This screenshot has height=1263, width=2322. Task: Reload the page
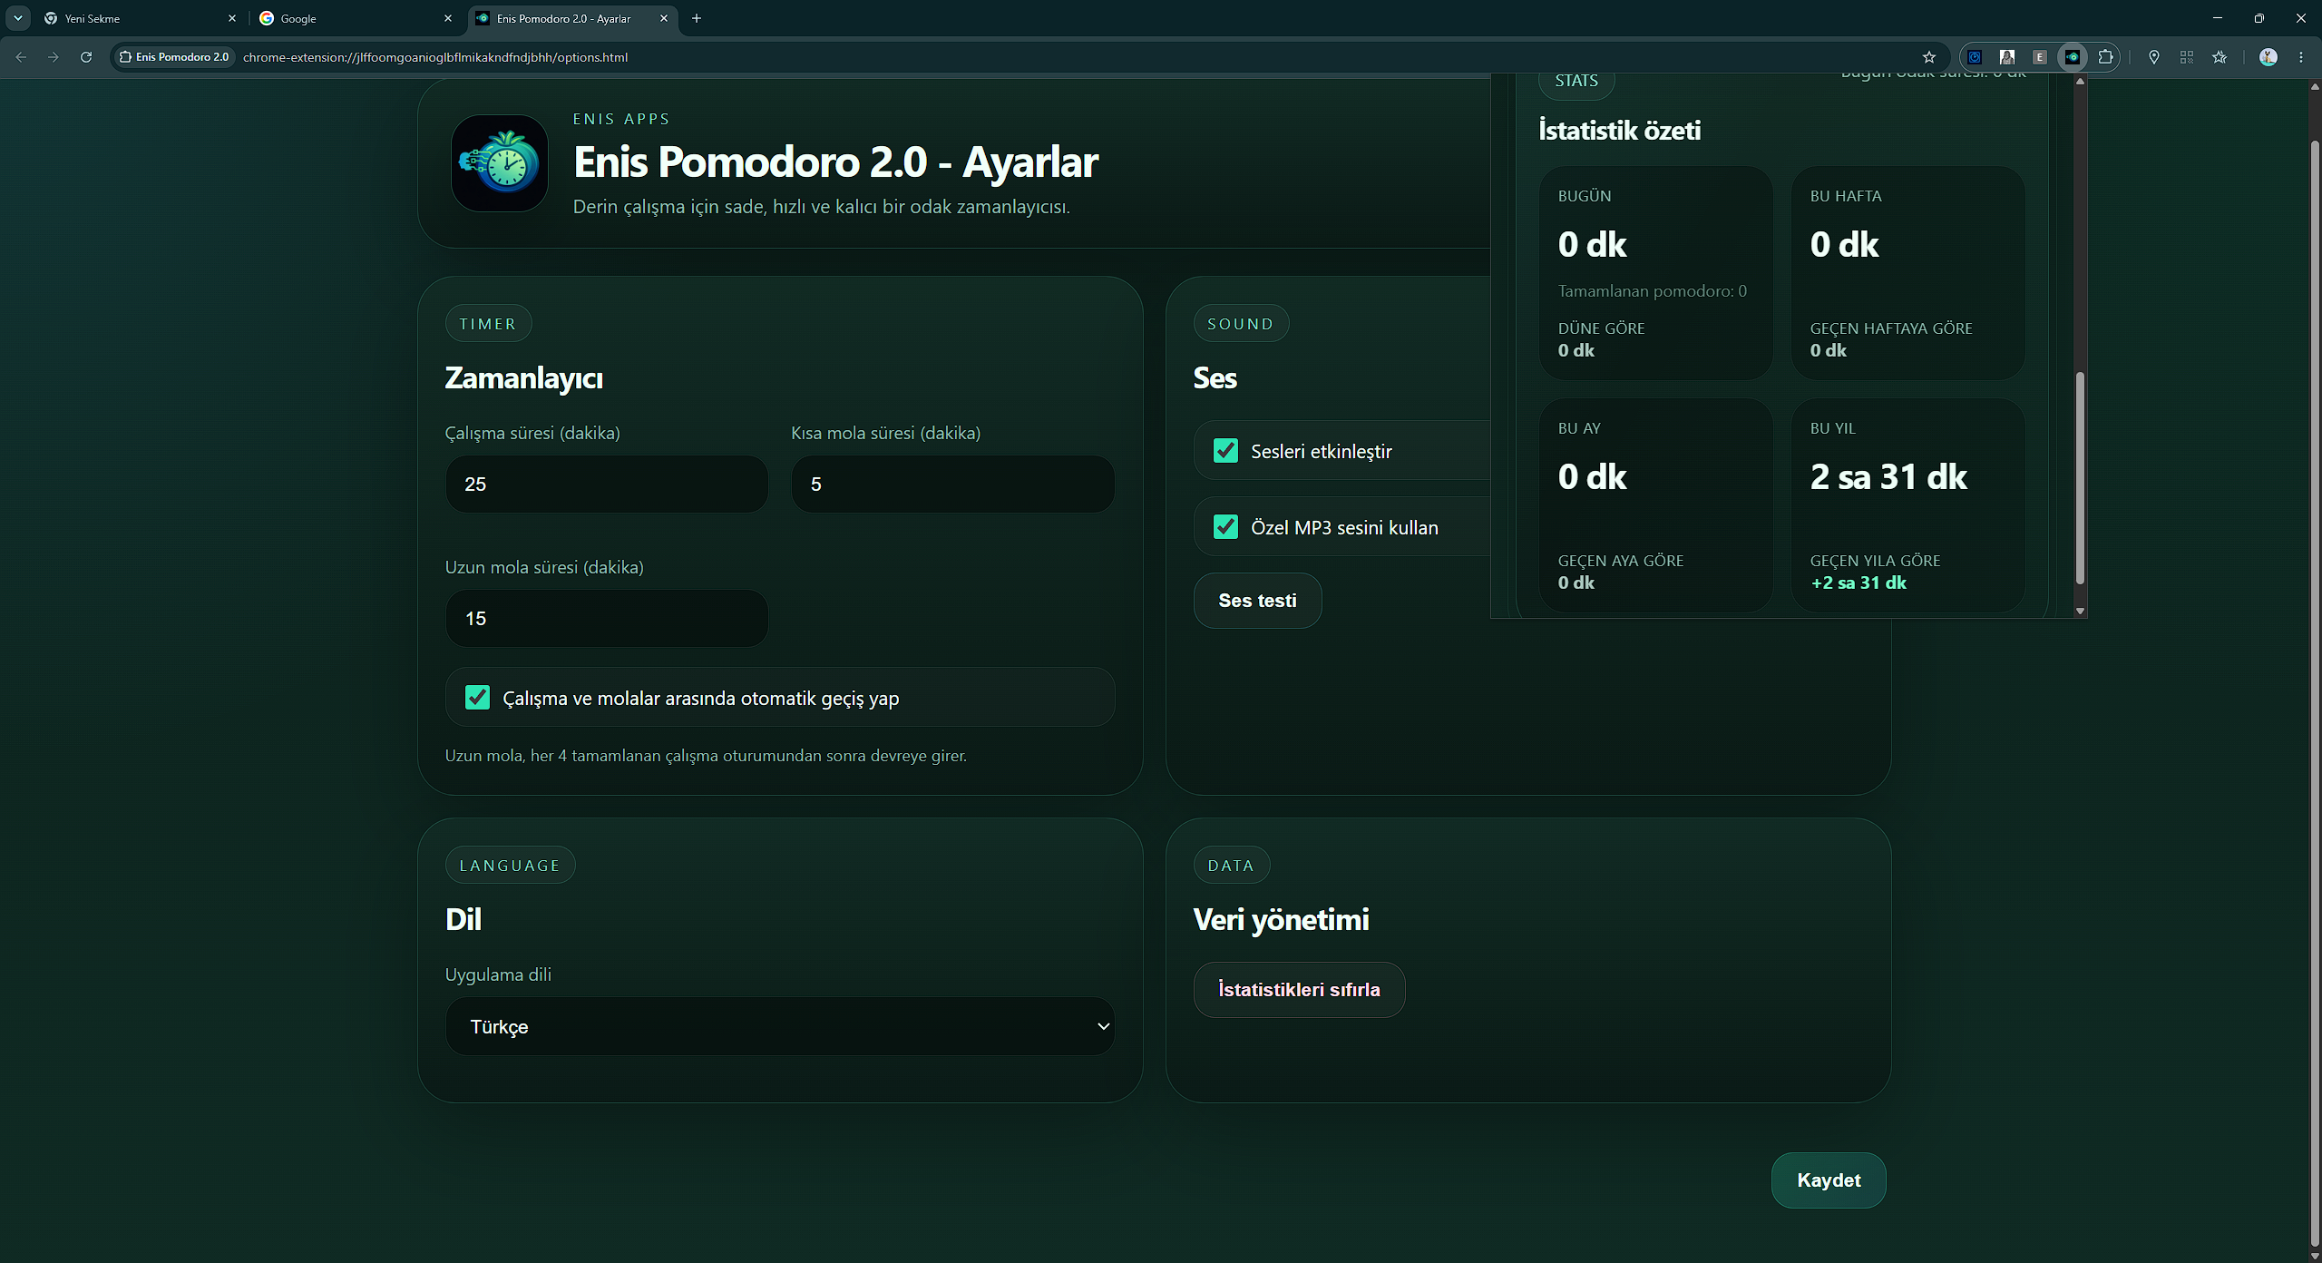(86, 57)
